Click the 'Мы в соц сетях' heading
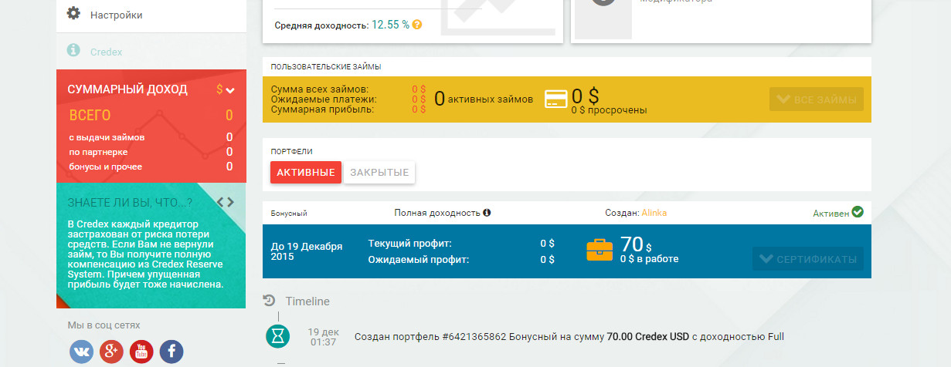951x367 pixels. pos(104,325)
